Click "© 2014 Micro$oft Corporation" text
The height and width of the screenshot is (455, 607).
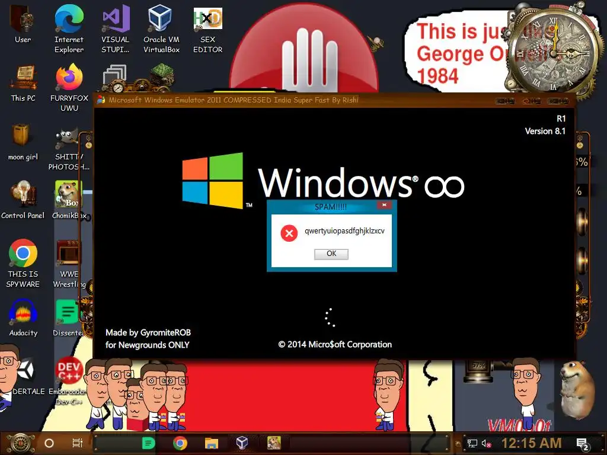[x=335, y=344]
